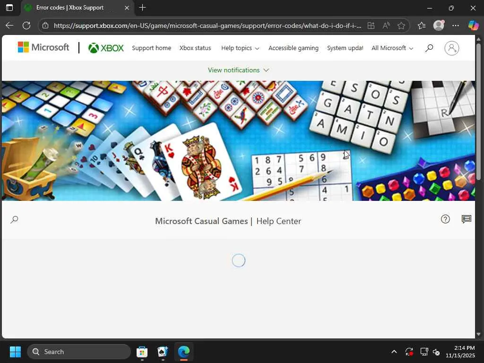Click the browser Back arrow
This screenshot has width=484, height=363.
9,26
